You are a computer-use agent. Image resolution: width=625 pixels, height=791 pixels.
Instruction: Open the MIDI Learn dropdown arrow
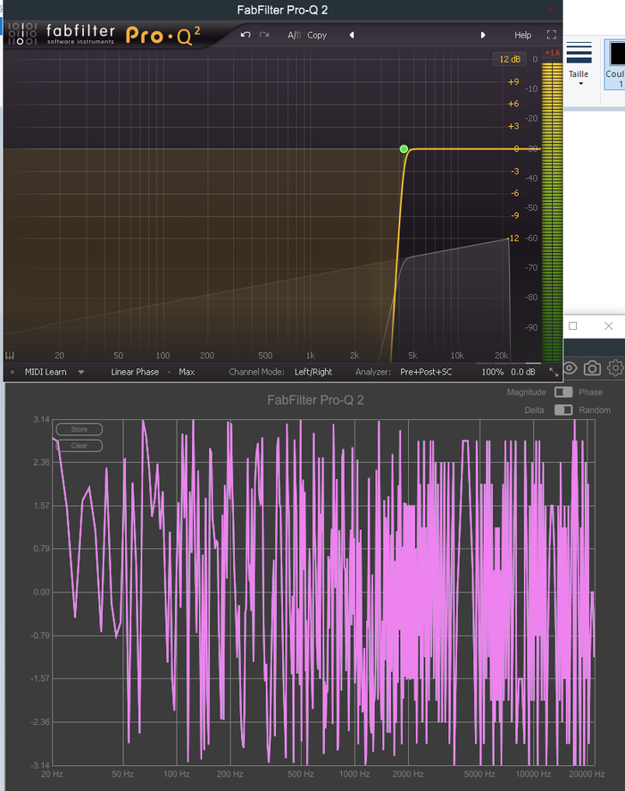[x=81, y=373]
